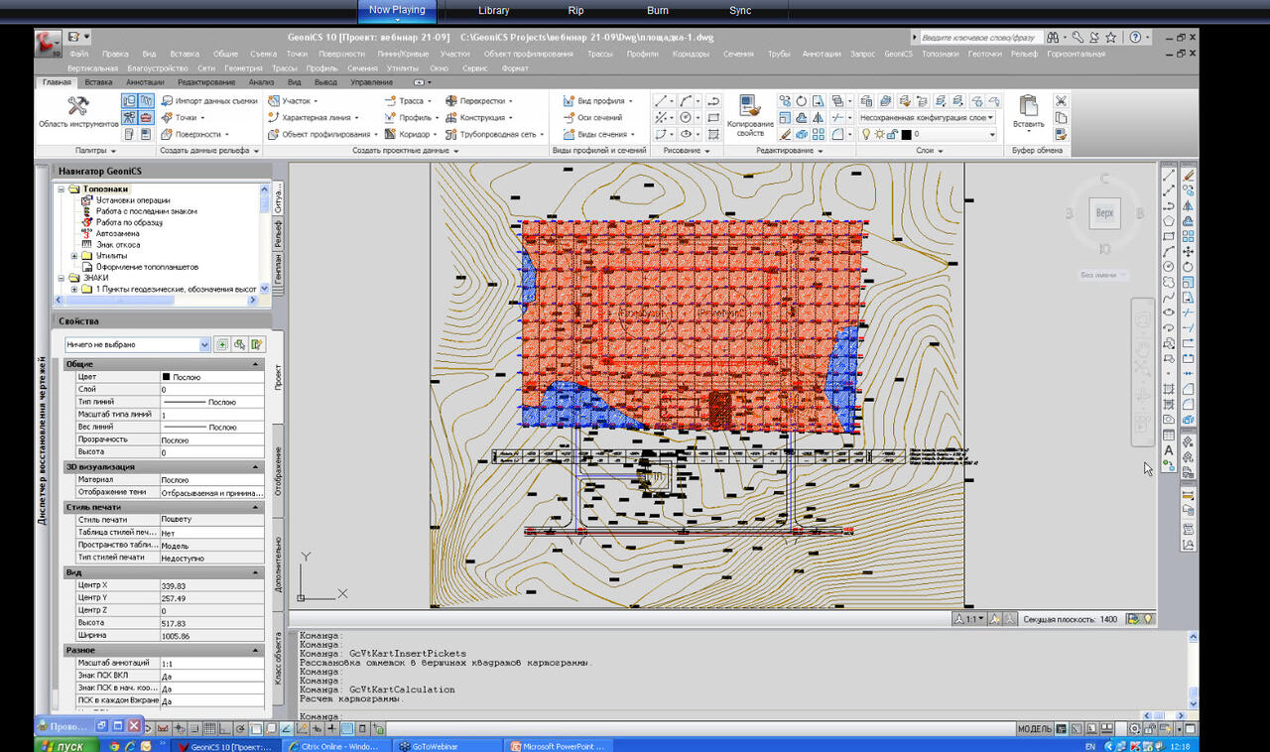Click the help question mark icon

(1135, 37)
